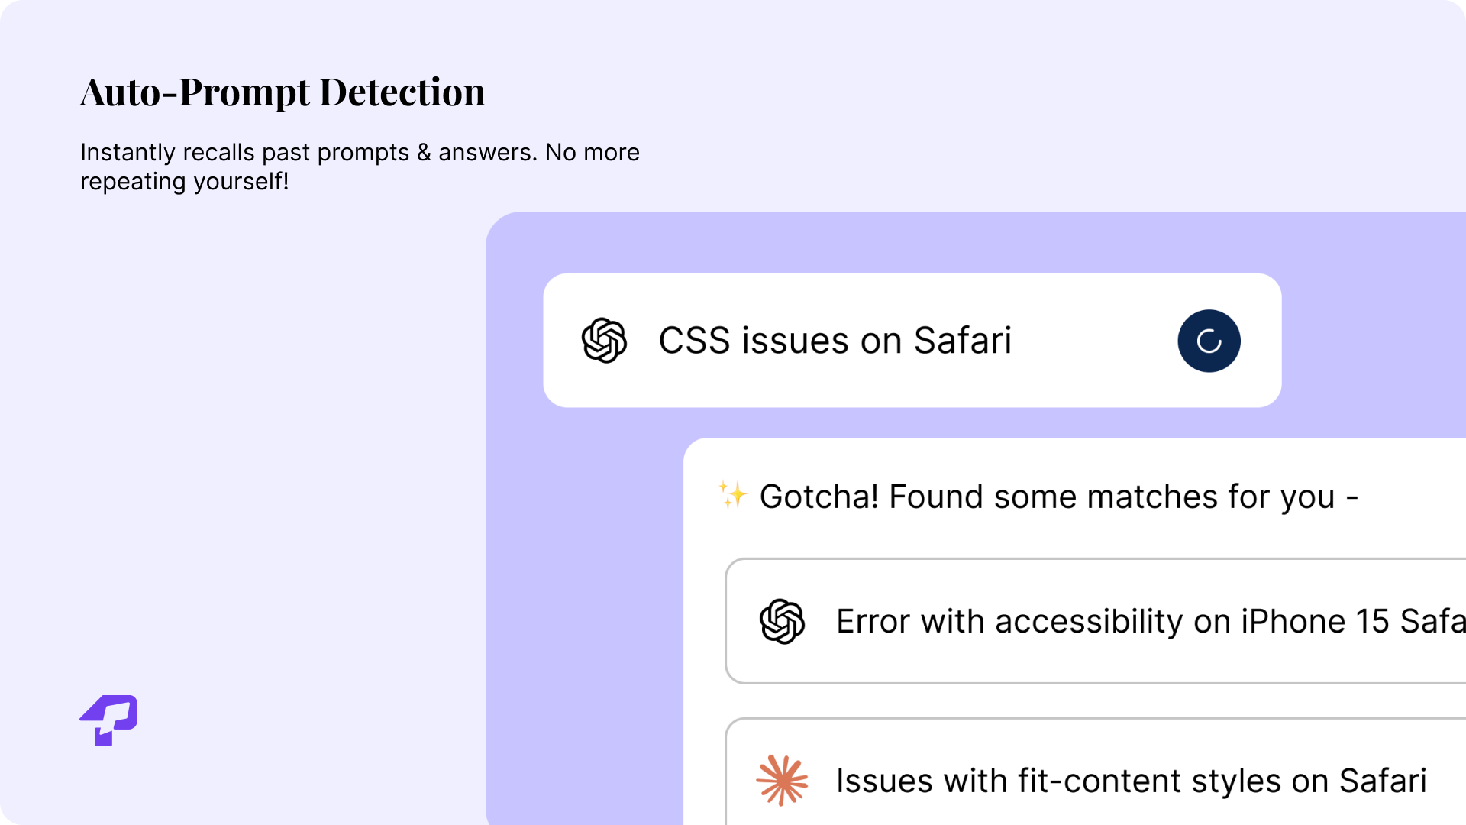
Task: Click the "Instantly recalls past prompts" description line
Action: (360, 152)
